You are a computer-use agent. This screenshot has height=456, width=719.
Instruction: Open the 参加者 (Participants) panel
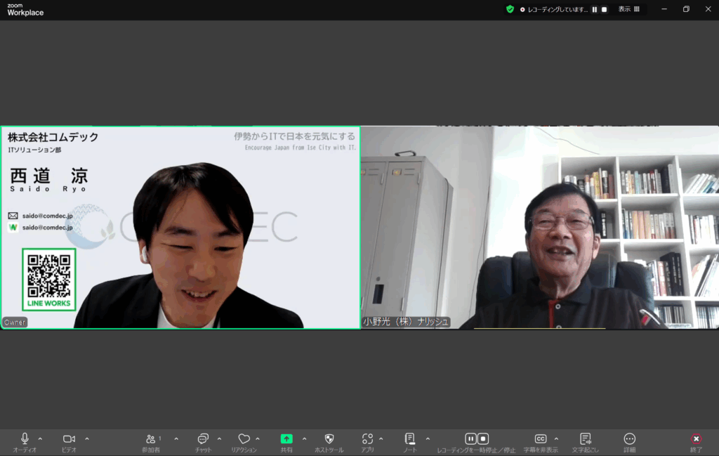click(152, 439)
